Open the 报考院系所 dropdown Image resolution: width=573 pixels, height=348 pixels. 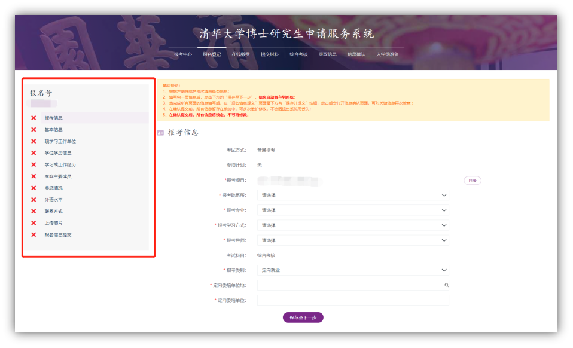pyautogui.click(x=353, y=196)
